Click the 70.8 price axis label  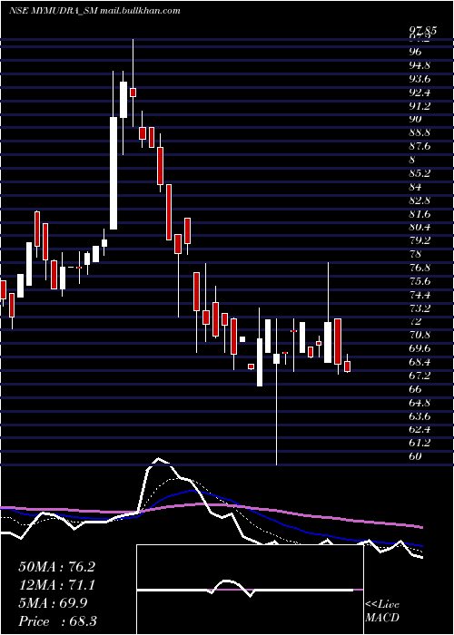click(x=419, y=335)
